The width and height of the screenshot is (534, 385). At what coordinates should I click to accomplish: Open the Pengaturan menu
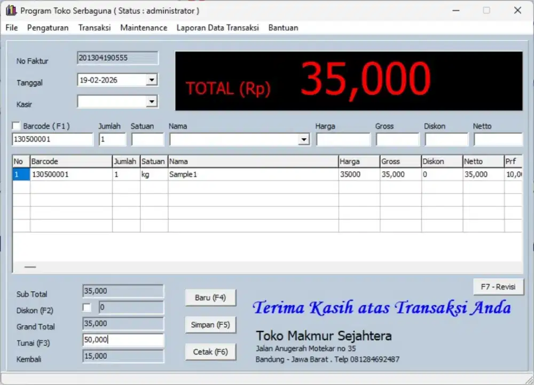click(48, 28)
